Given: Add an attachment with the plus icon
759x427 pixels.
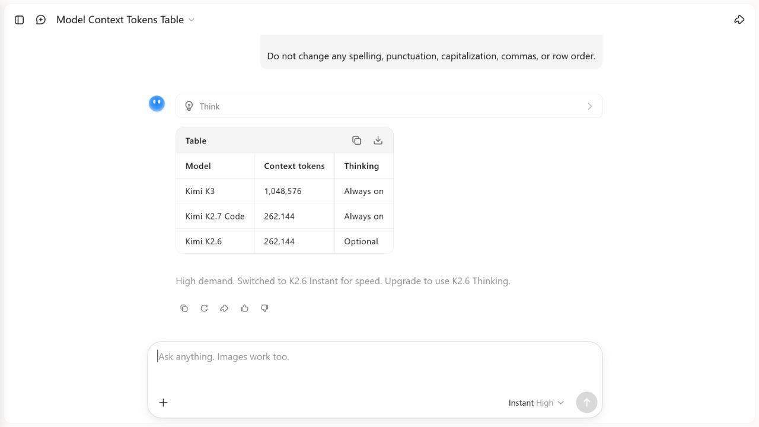Looking at the screenshot, I should pos(163,403).
